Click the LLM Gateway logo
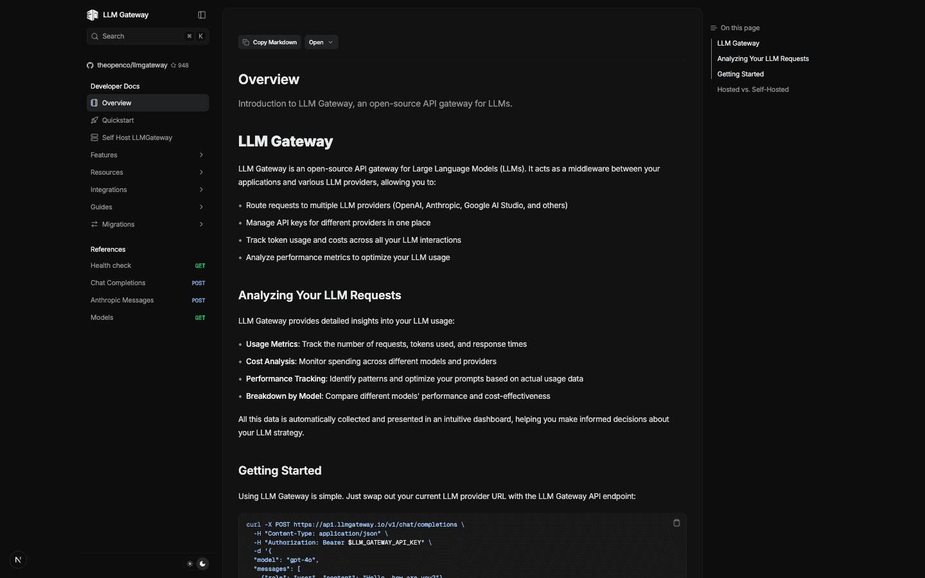 click(x=92, y=14)
